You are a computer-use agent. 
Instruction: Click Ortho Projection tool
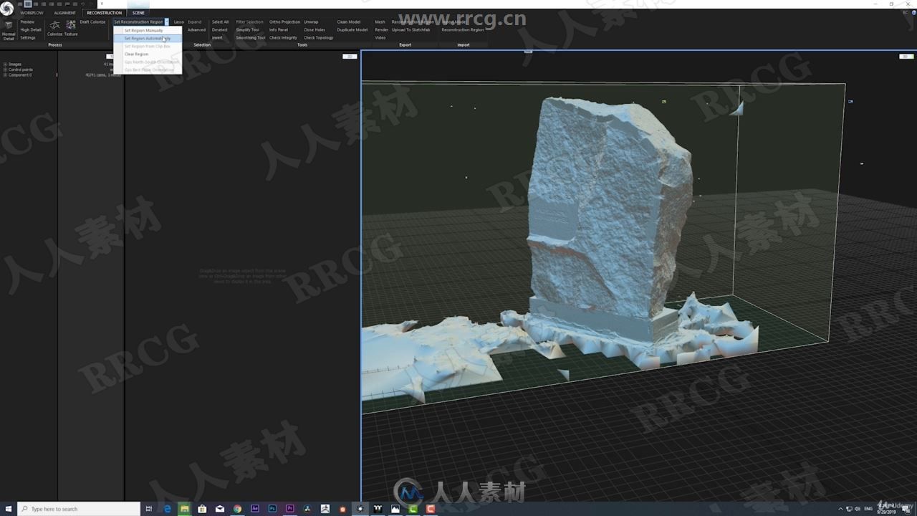[x=284, y=22]
